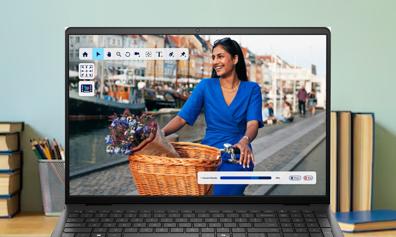Click the red stop circle icon
The width and height of the screenshot is (396, 237).
tap(305, 178)
